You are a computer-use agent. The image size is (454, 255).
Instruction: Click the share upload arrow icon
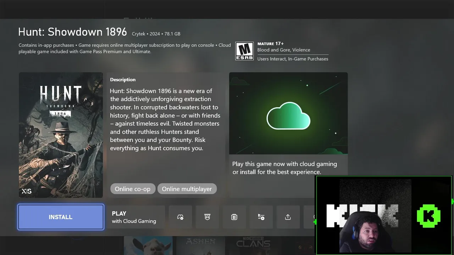288,217
